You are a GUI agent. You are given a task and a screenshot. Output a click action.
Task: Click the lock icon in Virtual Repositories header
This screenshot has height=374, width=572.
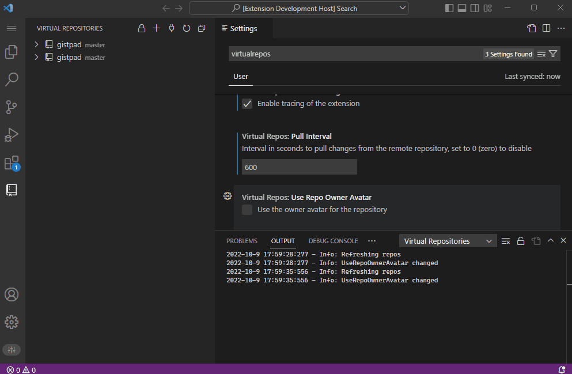[142, 28]
